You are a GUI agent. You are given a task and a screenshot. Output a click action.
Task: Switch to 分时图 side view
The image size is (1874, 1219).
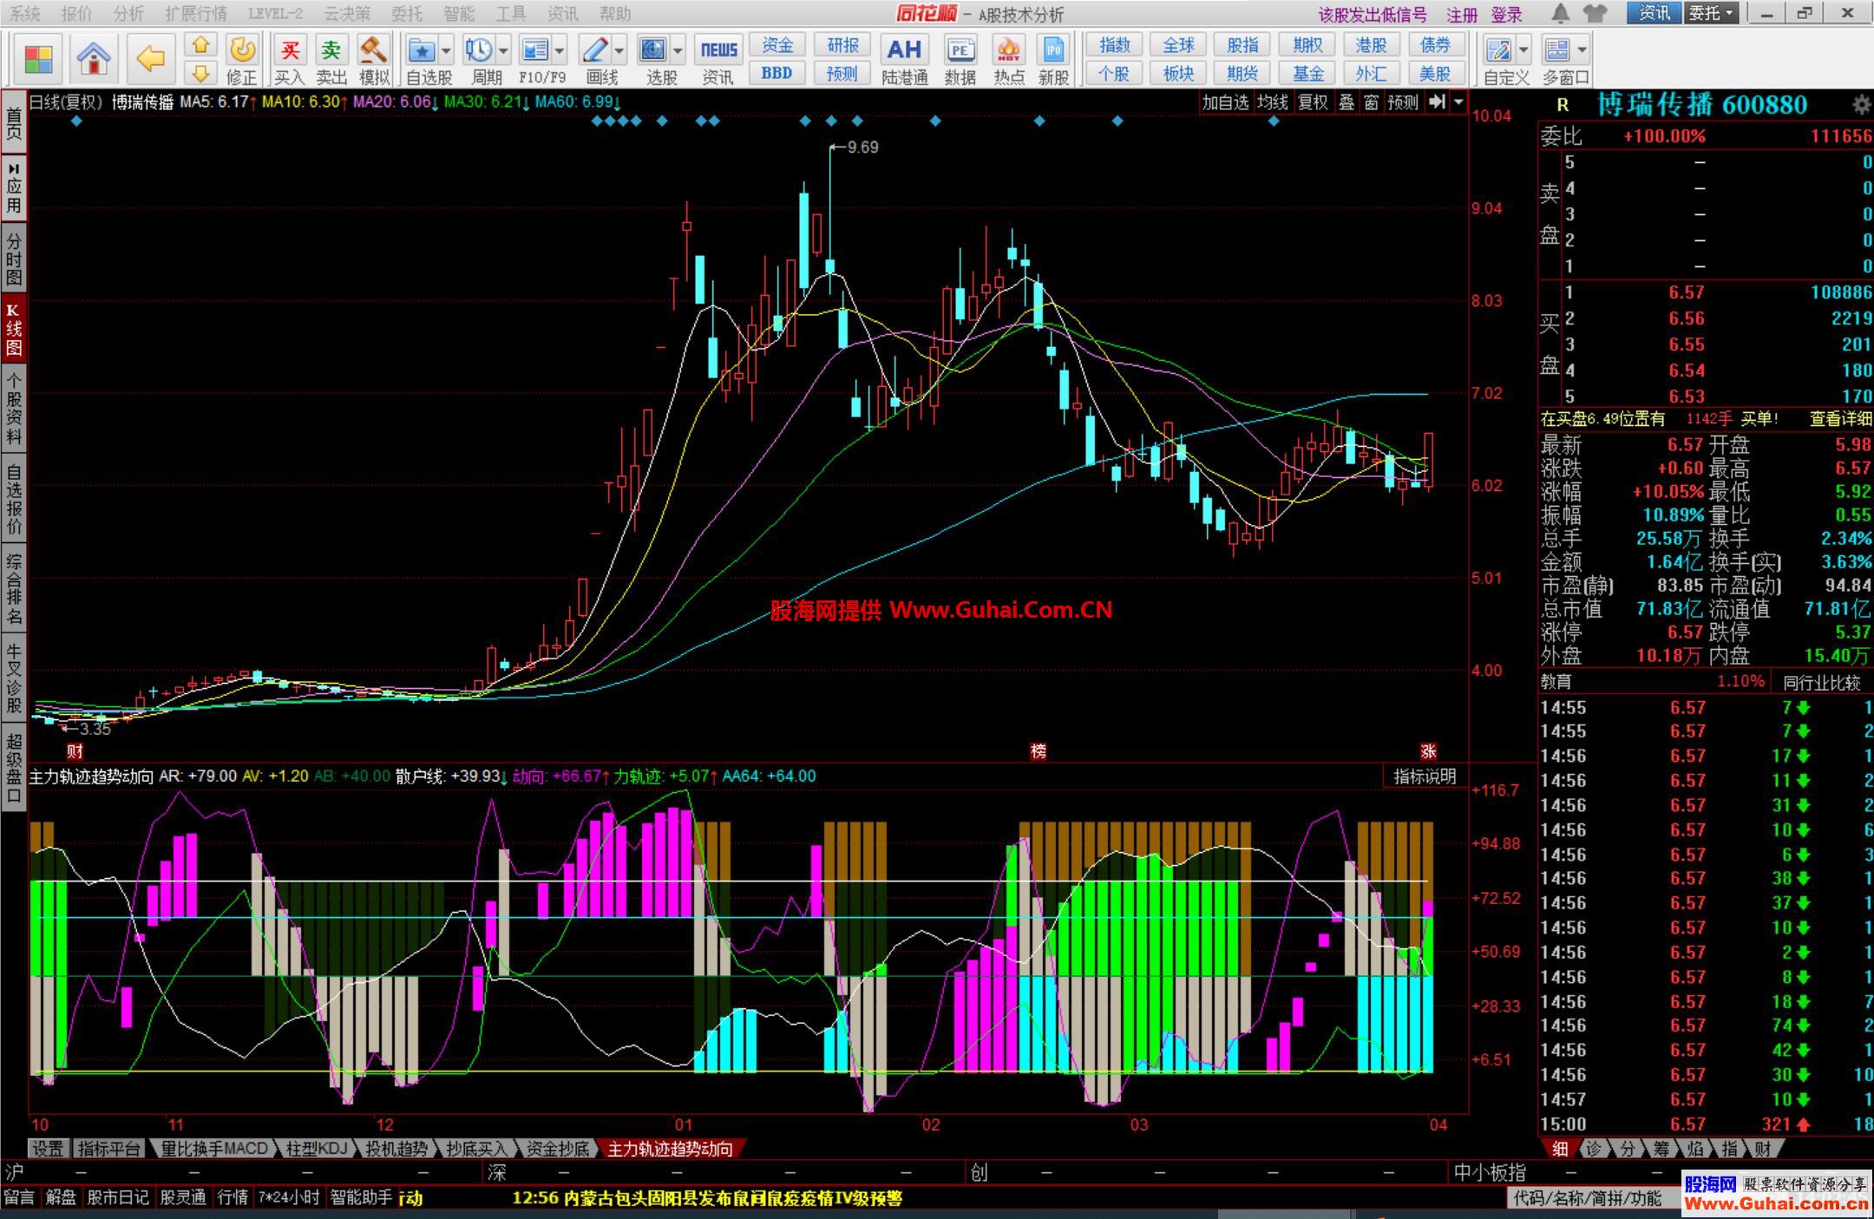[x=13, y=259]
